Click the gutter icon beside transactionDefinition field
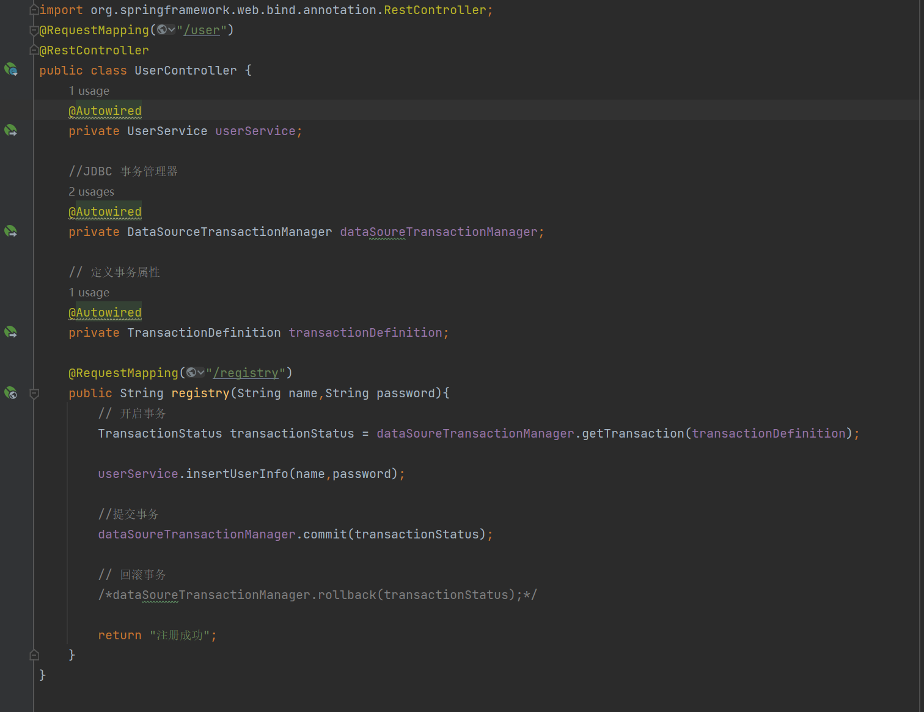Screen dimensions: 924x712 [11, 332]
